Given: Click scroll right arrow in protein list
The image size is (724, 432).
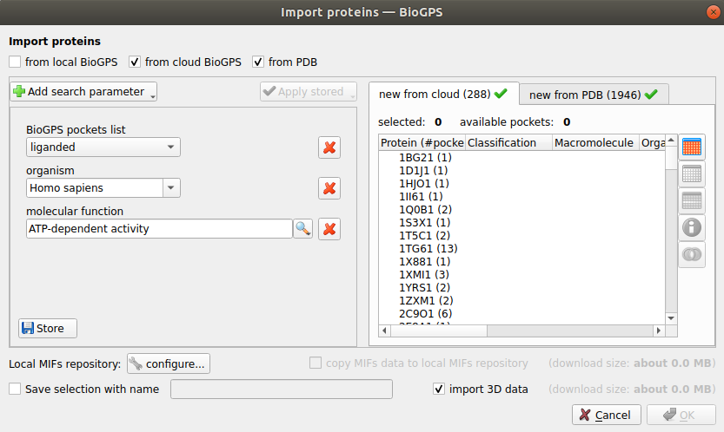Looking at the screenshot, I should pyautogui.click(x=659, y=331).
